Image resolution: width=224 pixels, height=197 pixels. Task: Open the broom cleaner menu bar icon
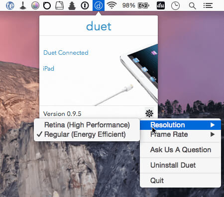click(23, 5)
